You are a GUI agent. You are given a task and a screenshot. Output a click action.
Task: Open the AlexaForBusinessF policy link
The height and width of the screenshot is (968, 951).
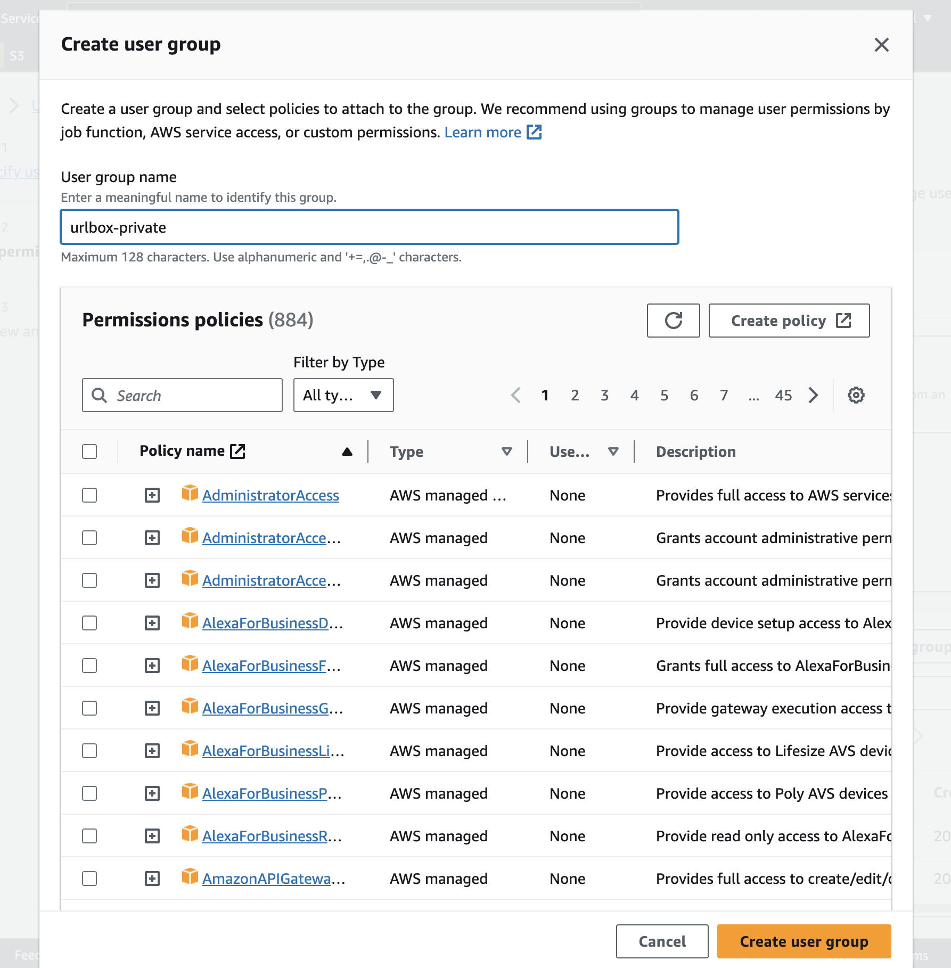(264, 666)
